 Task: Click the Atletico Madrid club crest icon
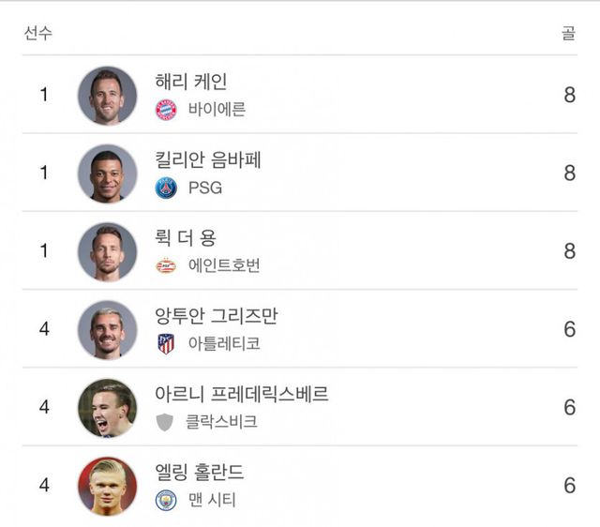[166, 344]
